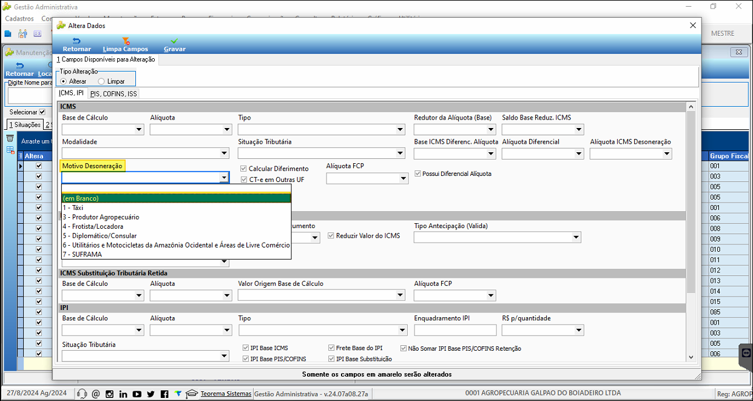Open the ICMS Situação Tributária dropdown
The width and height of the screenshot is (753, 401).
400,153
